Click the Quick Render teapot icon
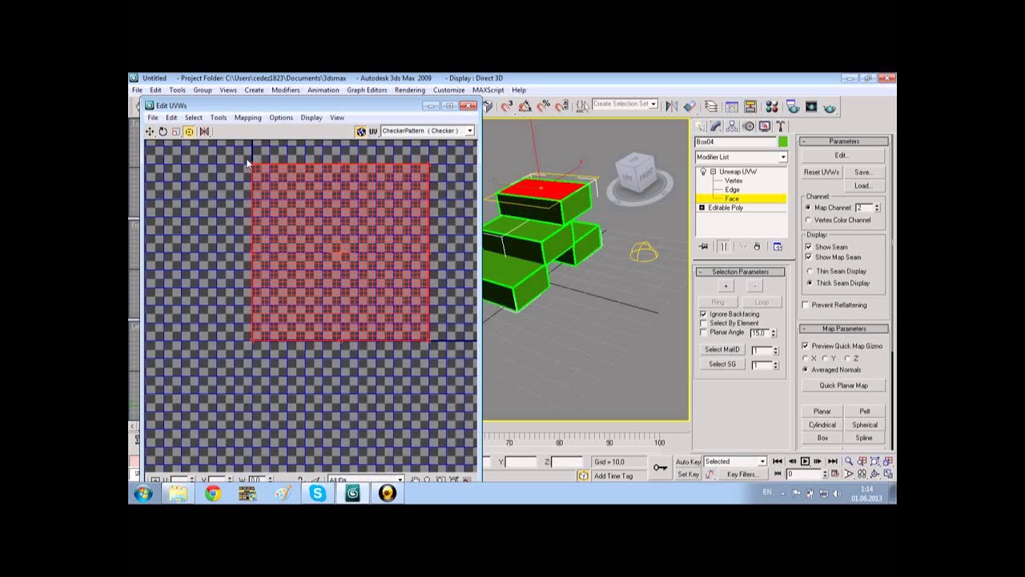Screen dimensions: 1025x577 click(x=830, y=107)
